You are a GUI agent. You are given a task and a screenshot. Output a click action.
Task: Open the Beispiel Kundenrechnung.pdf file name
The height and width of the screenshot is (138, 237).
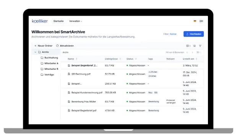(x=87, y=93)
